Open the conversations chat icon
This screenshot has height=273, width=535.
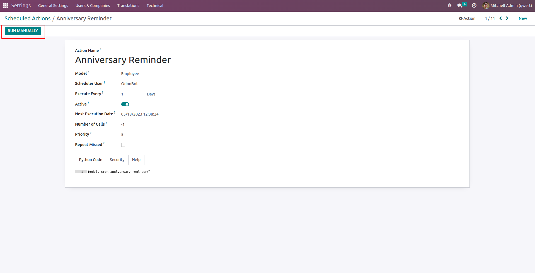coord(460,6)
